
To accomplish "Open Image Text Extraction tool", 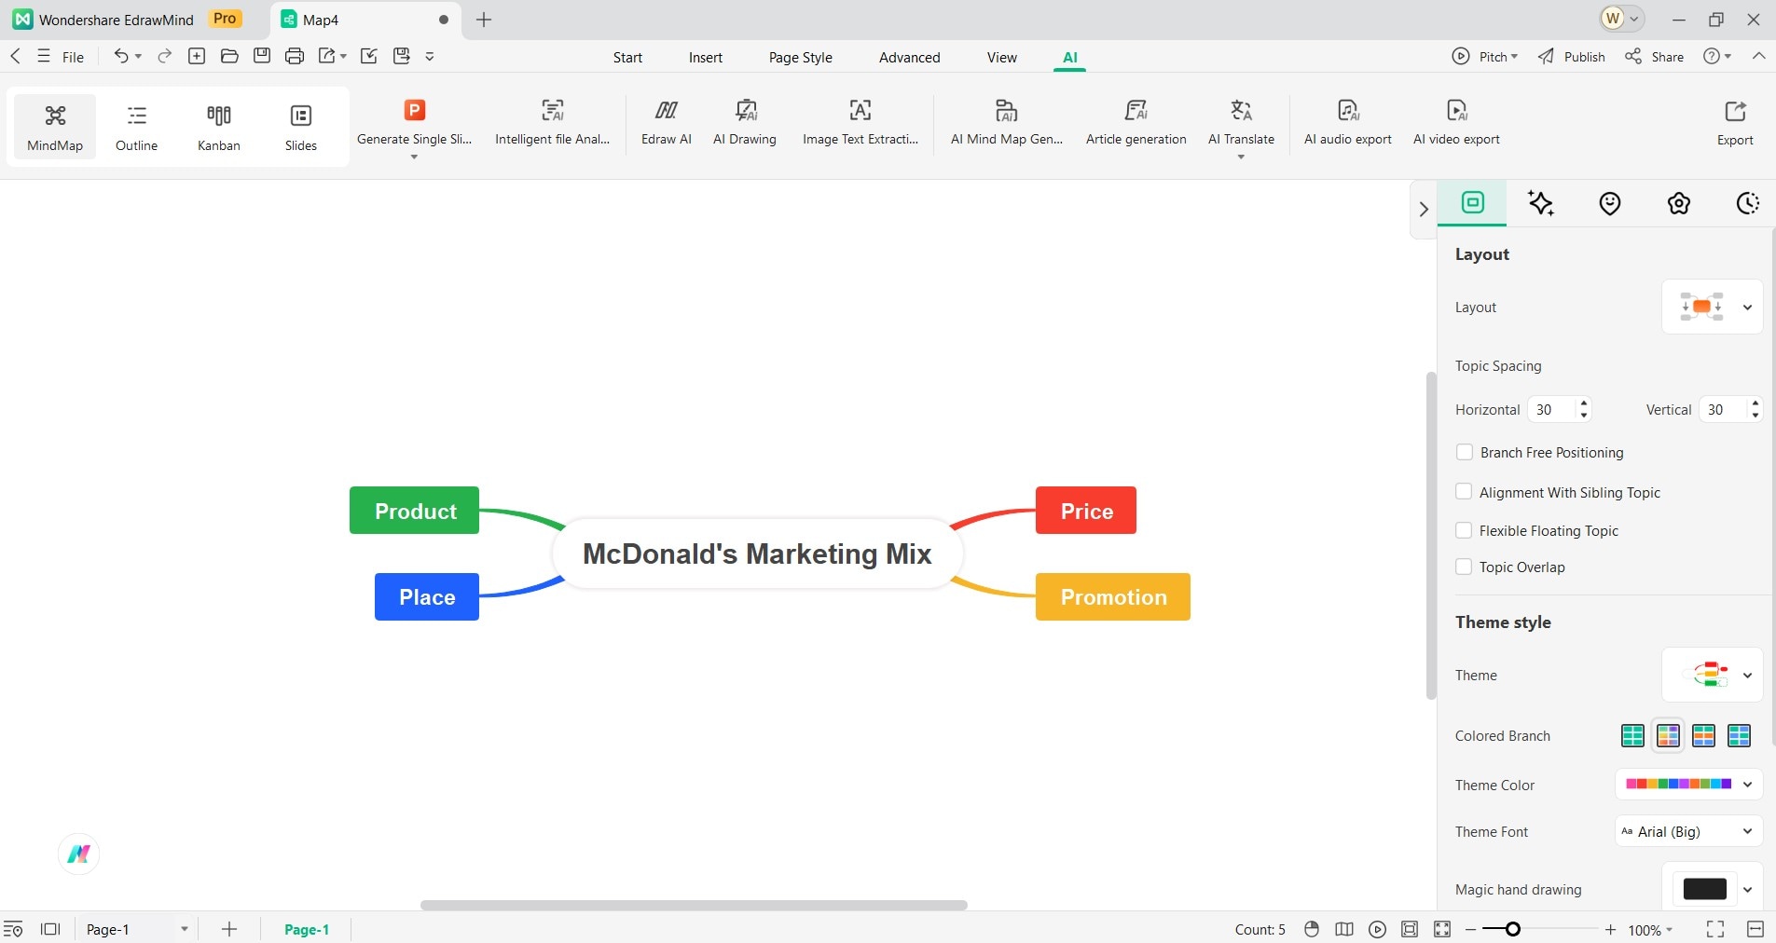I will tap(860, 122).
